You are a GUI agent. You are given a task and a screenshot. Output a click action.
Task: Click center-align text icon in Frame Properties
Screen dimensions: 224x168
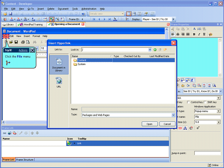click(x=178, y=34)
